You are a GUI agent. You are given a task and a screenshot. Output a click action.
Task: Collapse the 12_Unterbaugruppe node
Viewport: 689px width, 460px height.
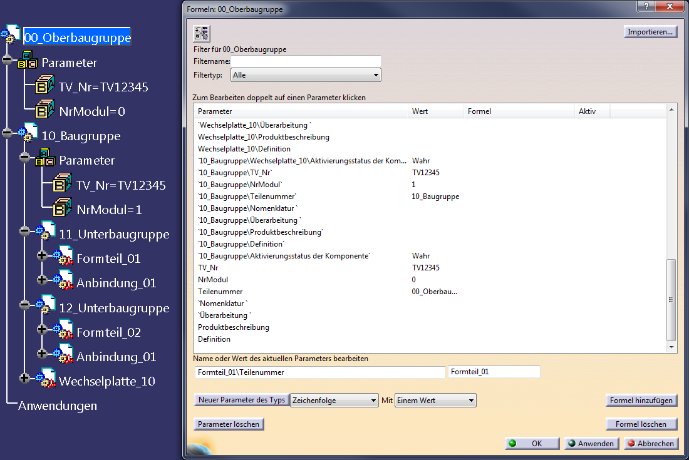(25, 304)
